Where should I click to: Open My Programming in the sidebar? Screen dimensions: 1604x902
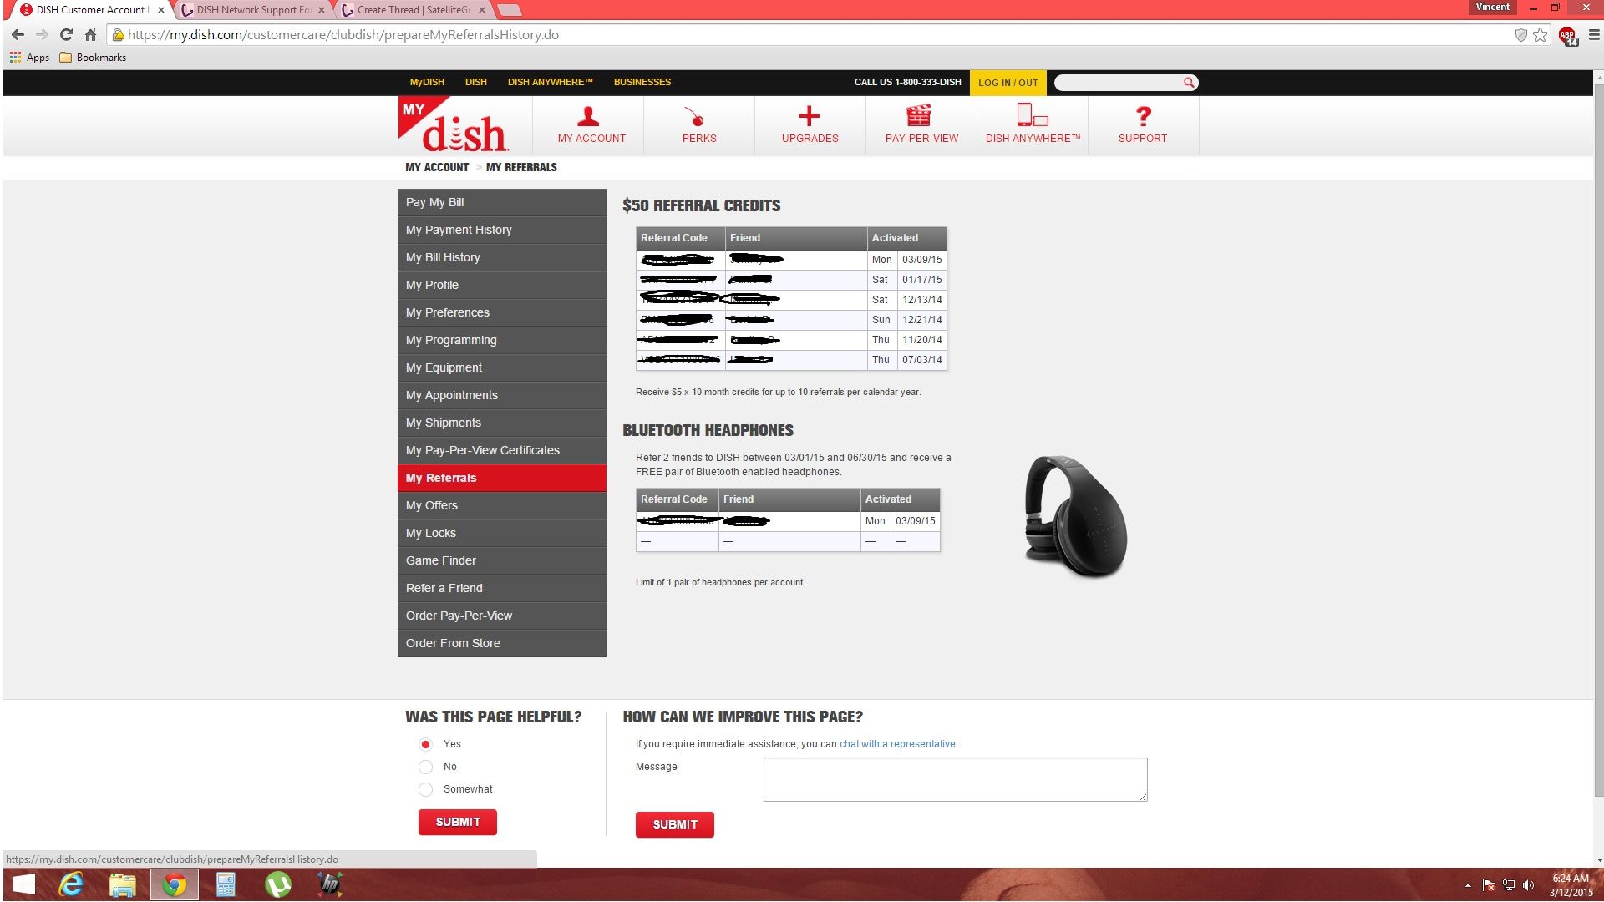(502, 340)
